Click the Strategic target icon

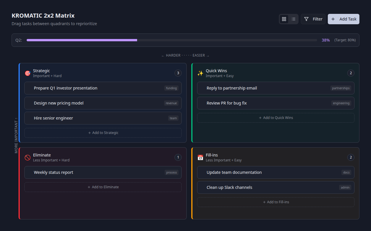coord(28,73)
